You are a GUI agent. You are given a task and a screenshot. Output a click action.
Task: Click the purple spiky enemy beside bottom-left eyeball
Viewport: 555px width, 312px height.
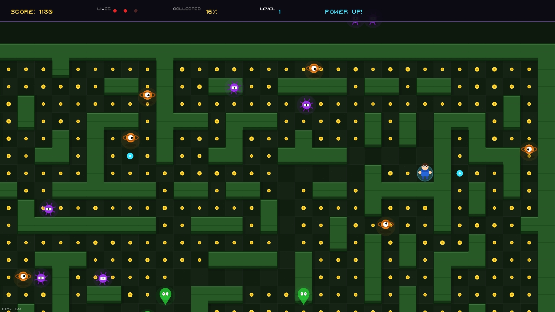[41, 278]
